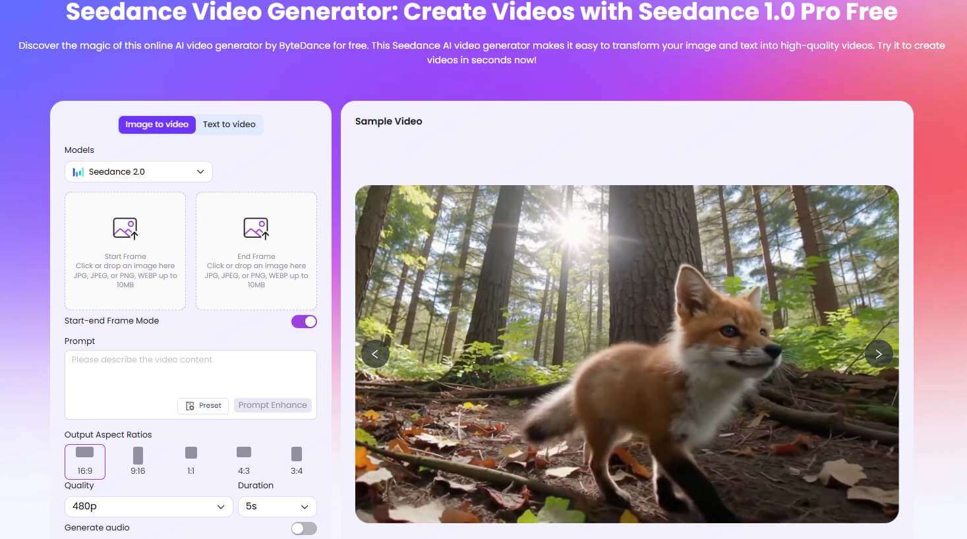
Task: Select the 4:3 aspect ratio icon
Action: tap(243, 452)
